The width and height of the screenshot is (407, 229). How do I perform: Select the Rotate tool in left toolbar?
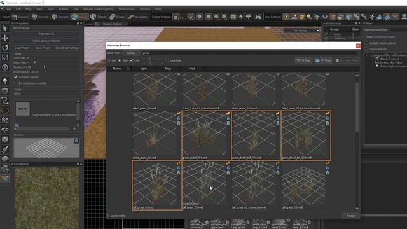click(5, 48)
